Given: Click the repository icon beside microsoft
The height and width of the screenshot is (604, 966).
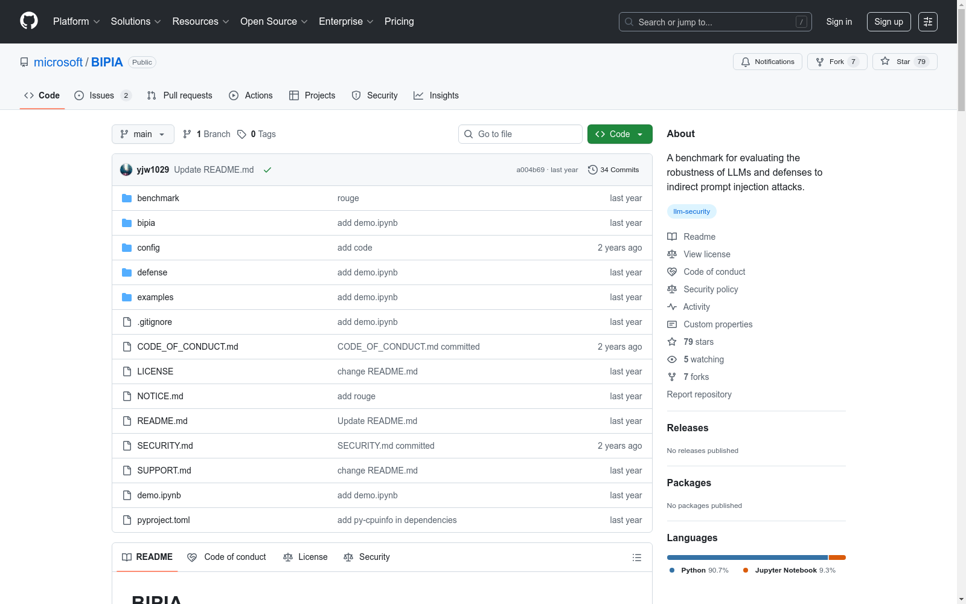Looking at the screenshot, I should [24, 62].
